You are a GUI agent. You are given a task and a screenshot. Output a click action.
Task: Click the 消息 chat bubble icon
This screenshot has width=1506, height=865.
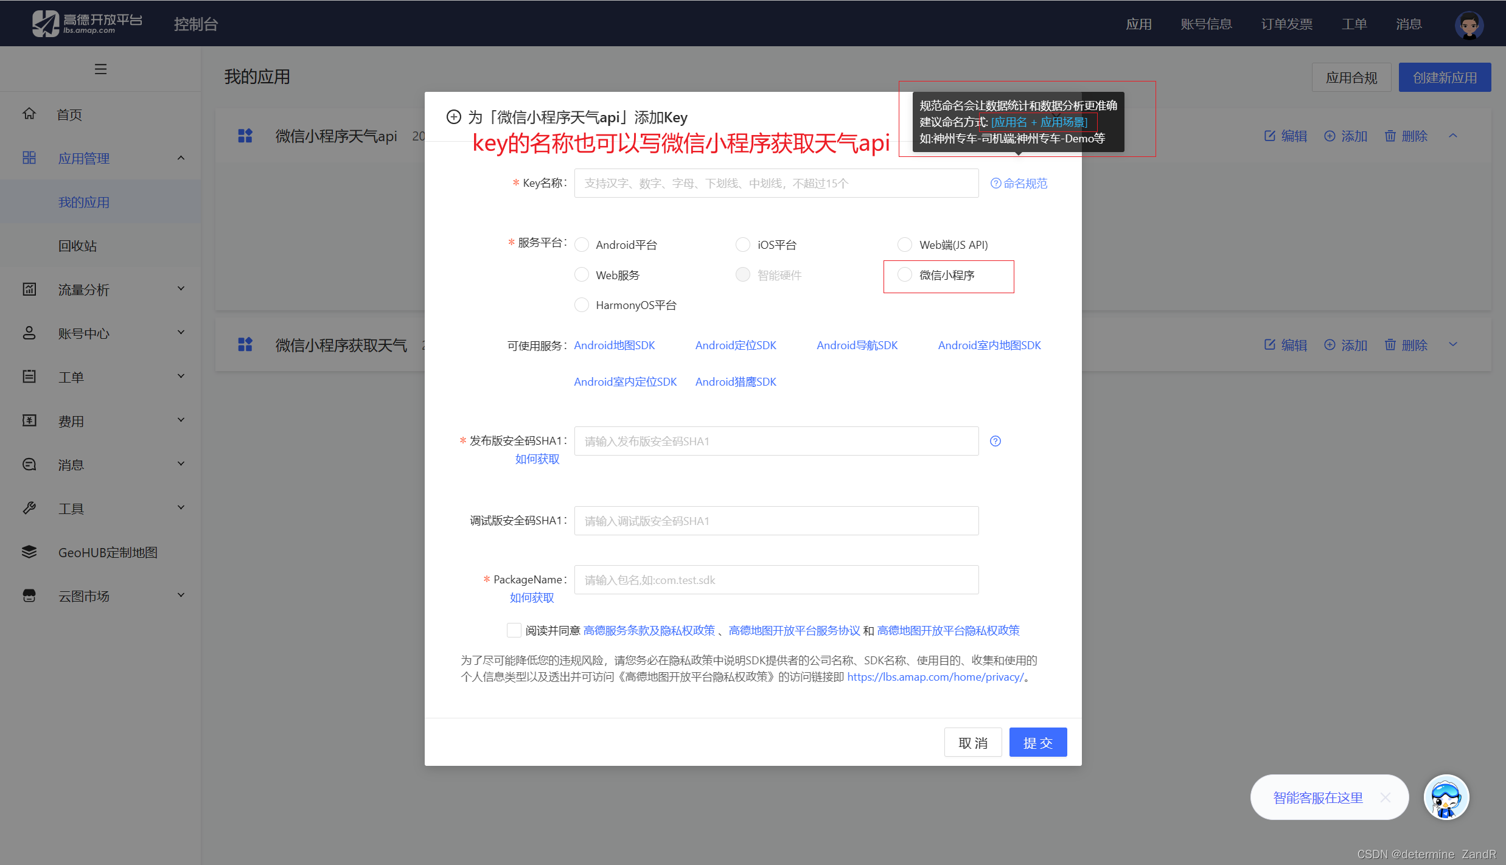[29, 464]
